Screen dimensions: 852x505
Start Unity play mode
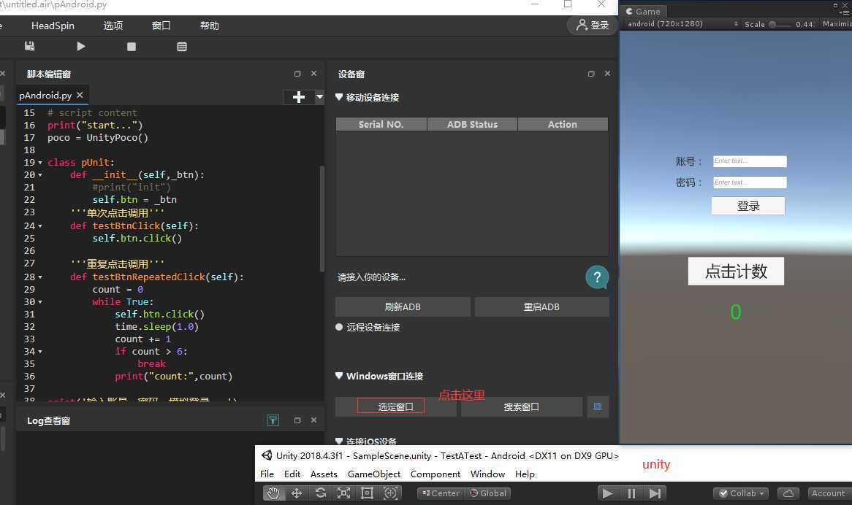point(608,493)
